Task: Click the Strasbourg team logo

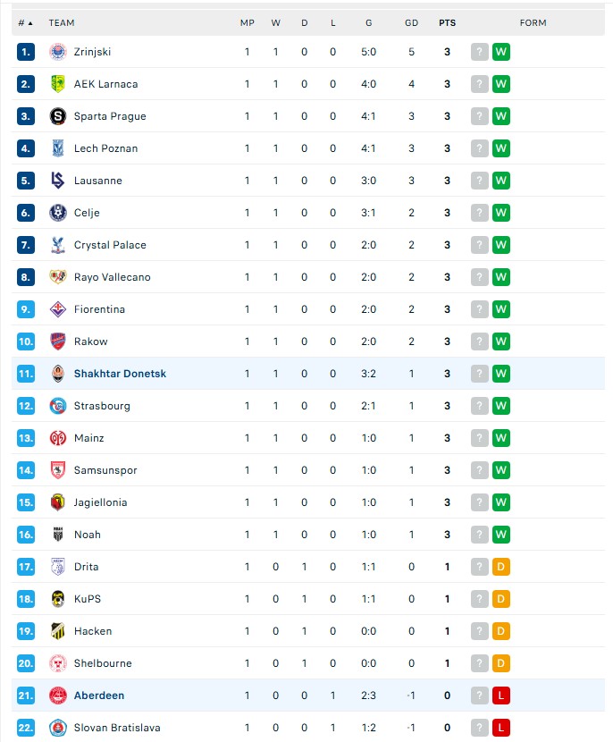Action: pos(57,406)
